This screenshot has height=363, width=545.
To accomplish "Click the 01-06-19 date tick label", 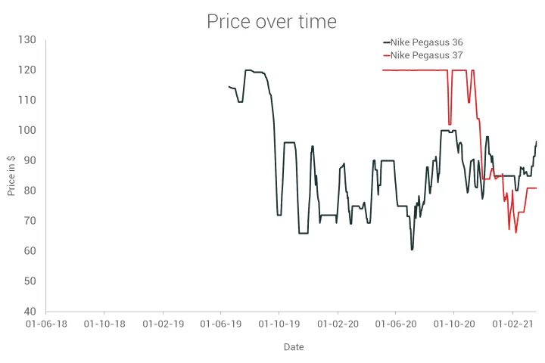I will point(220,324).
